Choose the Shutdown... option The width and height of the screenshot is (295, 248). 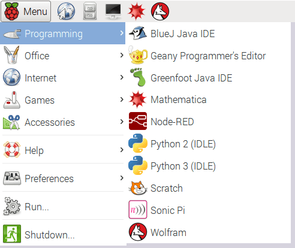tap(63, 234)
